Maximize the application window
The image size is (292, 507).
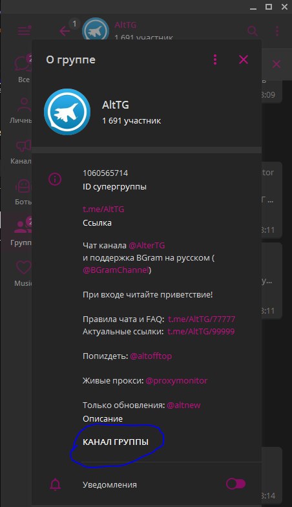269,6
